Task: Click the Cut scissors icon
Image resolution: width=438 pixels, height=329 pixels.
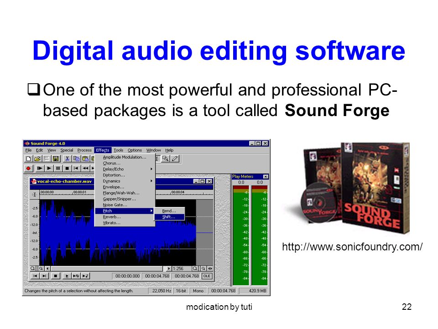Action: click(67, 159)
